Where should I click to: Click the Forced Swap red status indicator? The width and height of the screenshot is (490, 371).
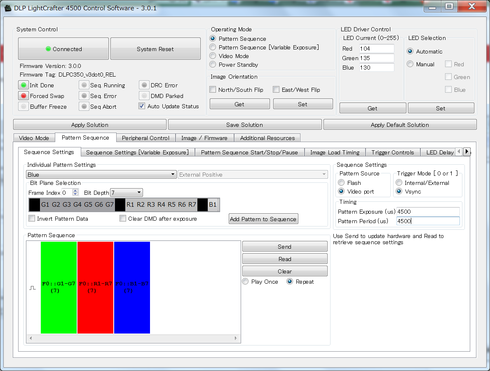tap(23, 96)
